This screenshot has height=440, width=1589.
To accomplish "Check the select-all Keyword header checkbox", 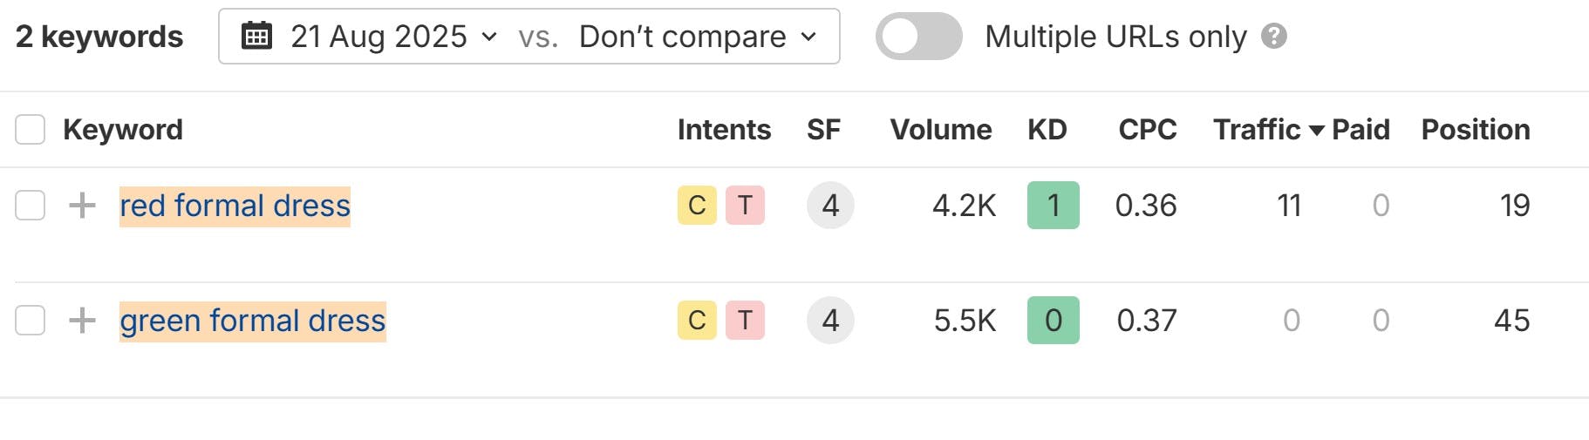I will pyautogui.click(x=31, y=130).
